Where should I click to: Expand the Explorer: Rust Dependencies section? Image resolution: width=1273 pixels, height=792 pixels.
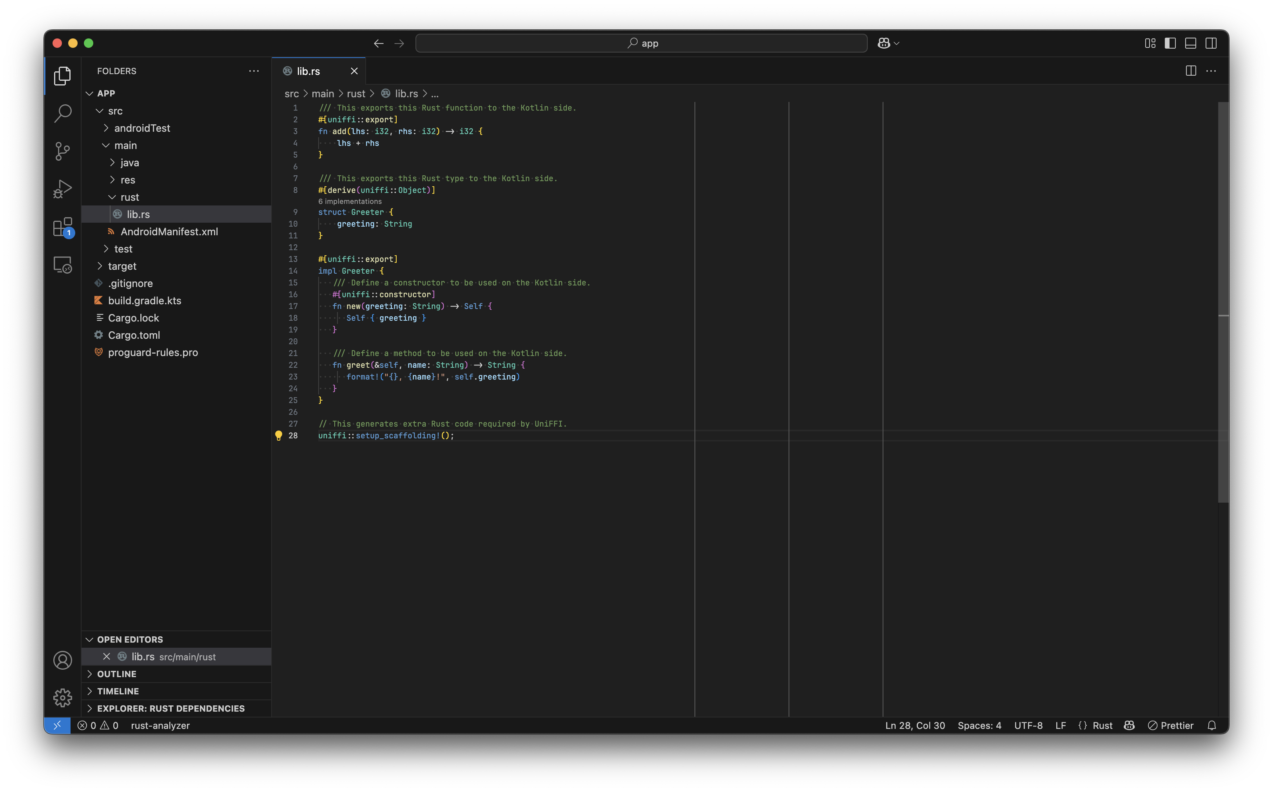[x=176, y=708]
